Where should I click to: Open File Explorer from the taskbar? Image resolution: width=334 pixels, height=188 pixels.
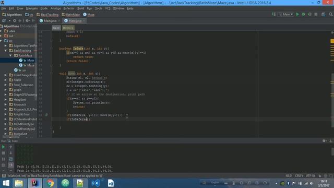click(x=19, y=183)
